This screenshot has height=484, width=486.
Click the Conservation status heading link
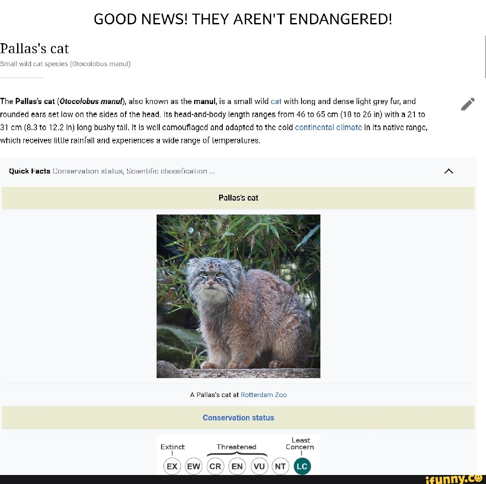coord(238,418)
